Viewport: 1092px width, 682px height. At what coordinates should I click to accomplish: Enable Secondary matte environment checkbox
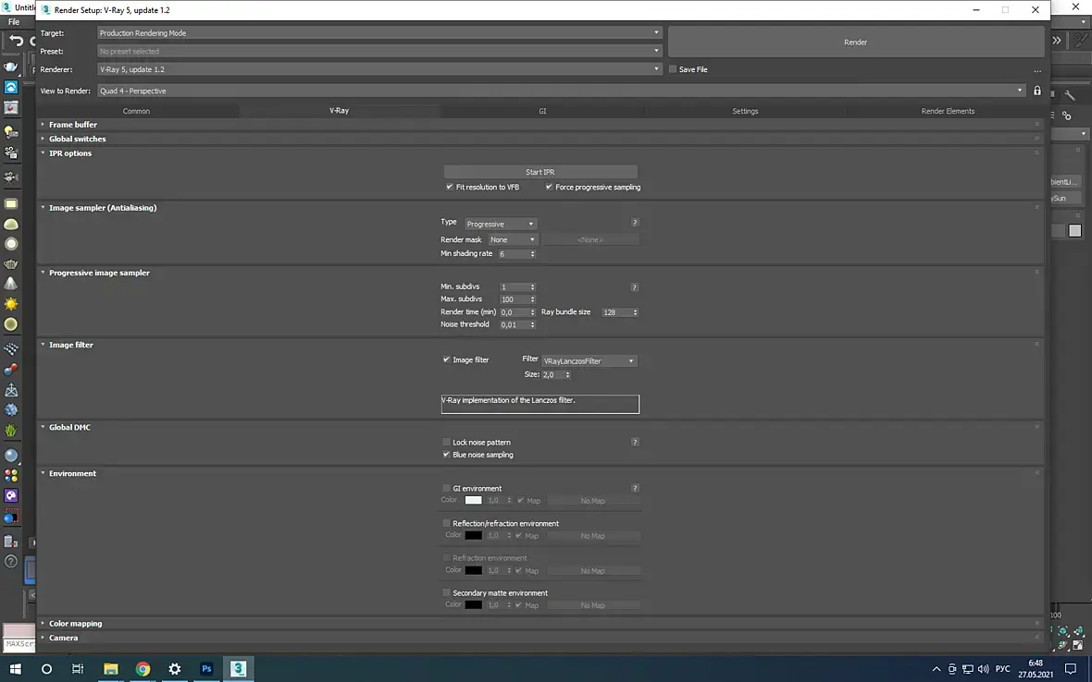coord(446,593)
